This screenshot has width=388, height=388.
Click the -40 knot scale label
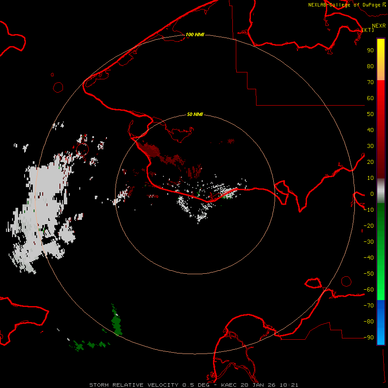(x=369, y=258)
